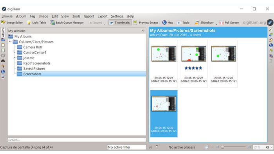Image resolution: width=274 pixels, height=154 pixels.
Task: Open the People sidebar tab (bottom left icon)
Action: click(x=3, y=77)
